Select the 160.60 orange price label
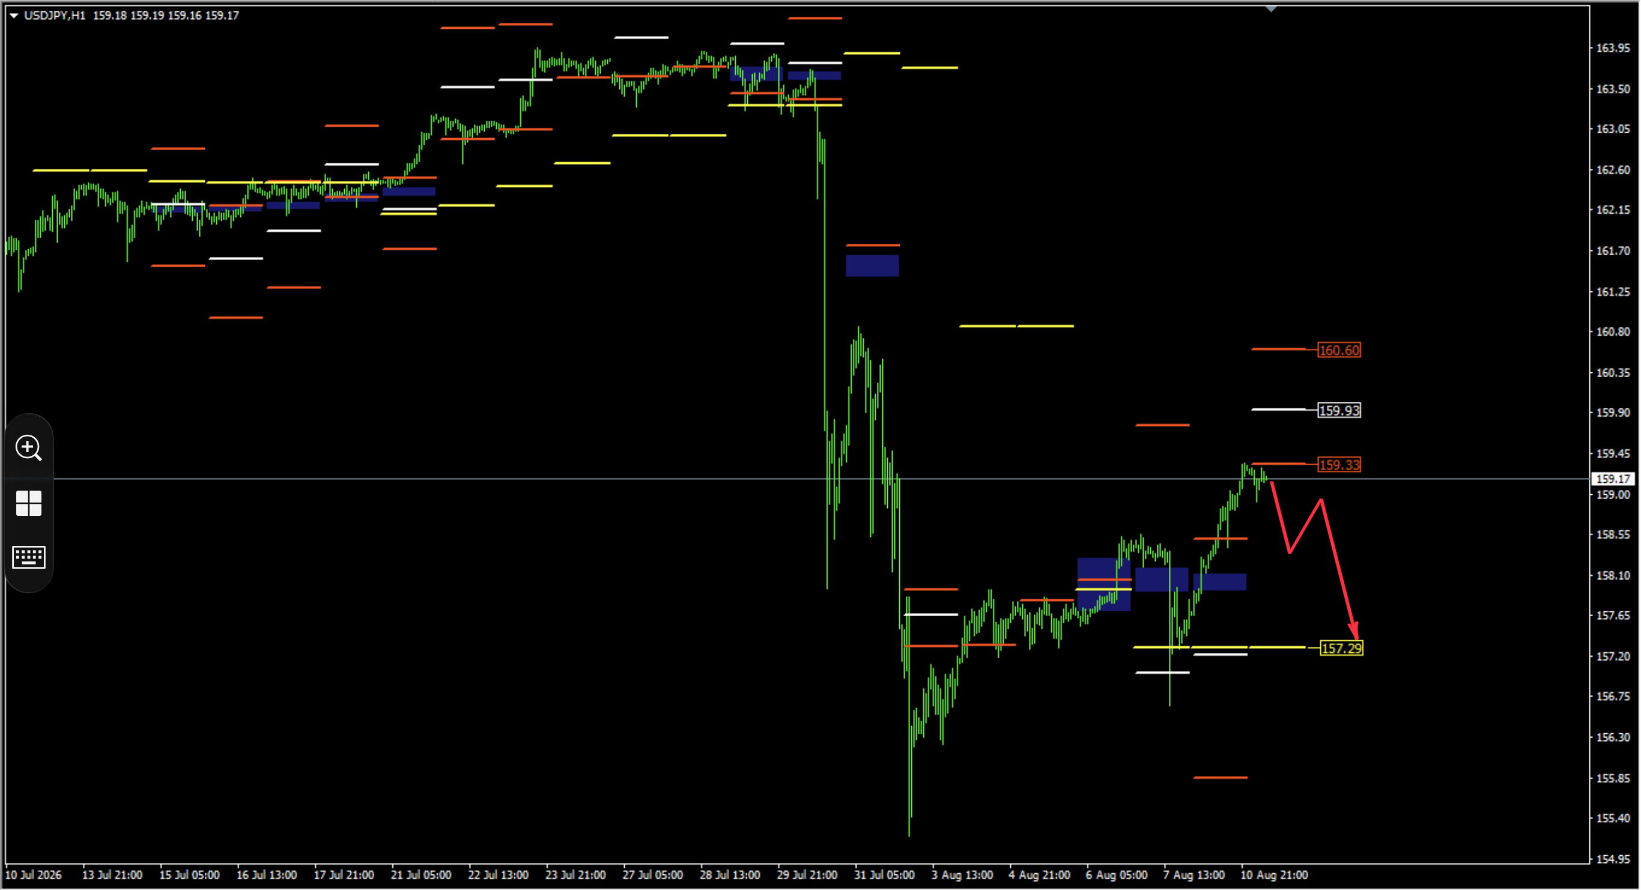 [1339, 350]
